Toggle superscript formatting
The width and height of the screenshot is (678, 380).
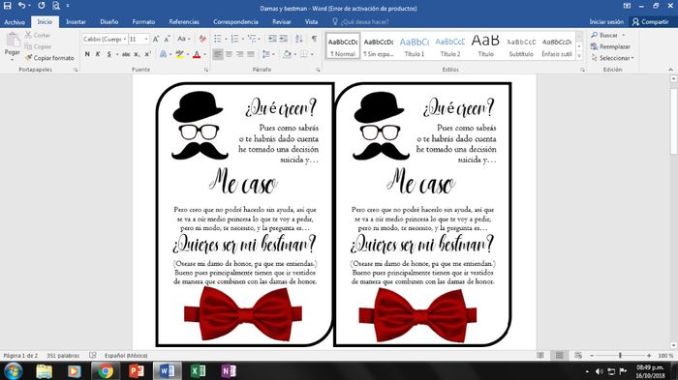pyautogui.click(x=147, y=54)
